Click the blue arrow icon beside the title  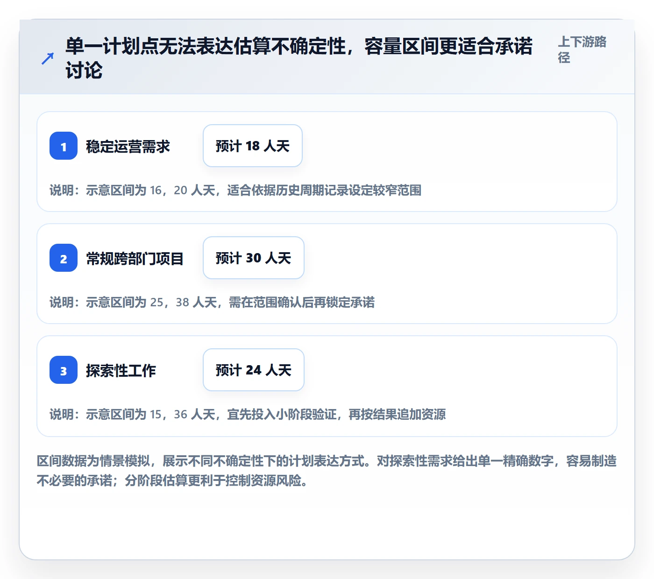tap(47, 59)
